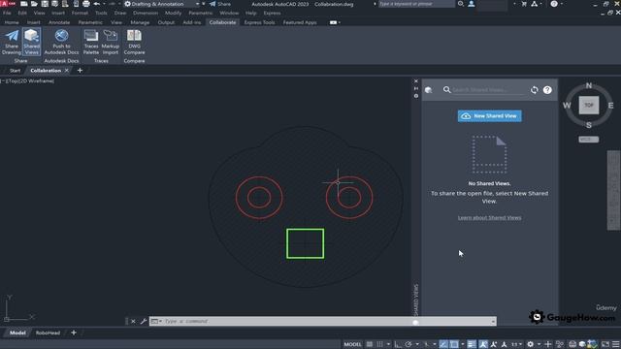The width and height of the screenshot is (621, 349).
Task: Switch to the Express Tools ribbon tab
Action: tap(259, 22)
